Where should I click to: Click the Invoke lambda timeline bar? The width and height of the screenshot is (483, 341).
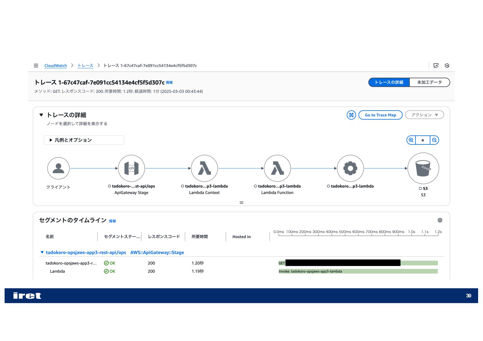point(358,271)
